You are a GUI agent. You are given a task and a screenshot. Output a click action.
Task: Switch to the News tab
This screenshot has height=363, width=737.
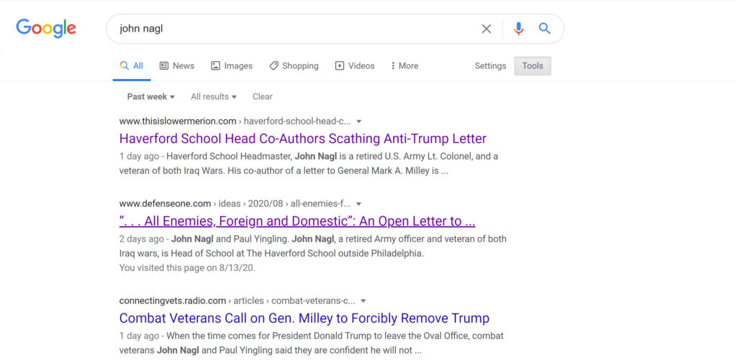click(x=177, y=65)
